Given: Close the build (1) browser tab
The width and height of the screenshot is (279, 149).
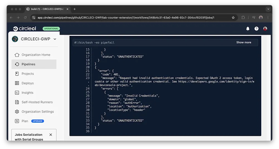Looking at the screenshot, I should point(67,9).
